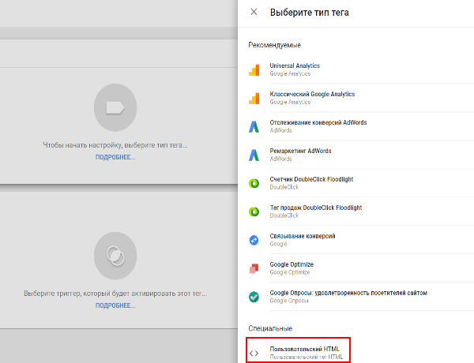
Task: Click the Рекомендуемые section heading
Action: [274, 45]
